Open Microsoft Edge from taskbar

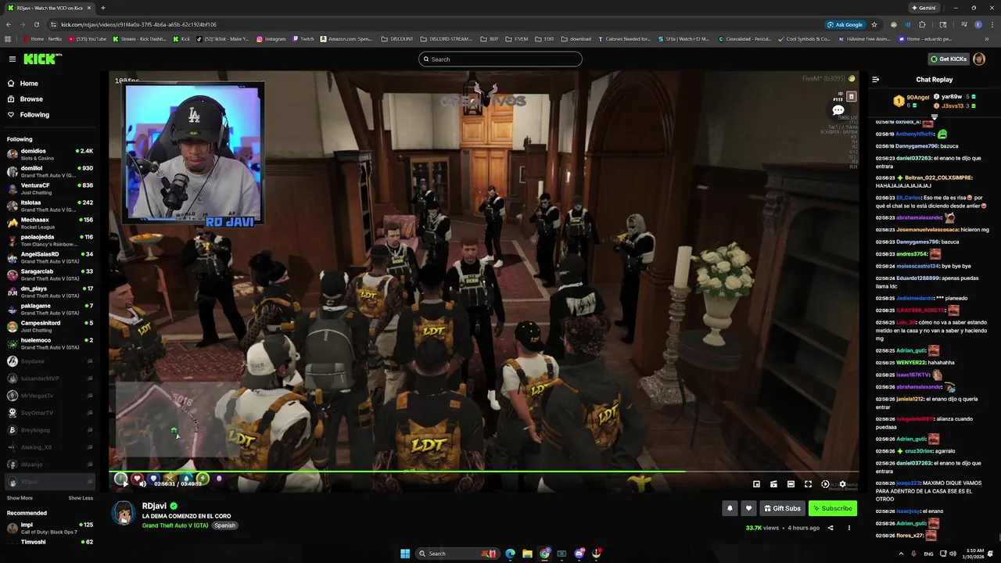(x=510, y=554)
